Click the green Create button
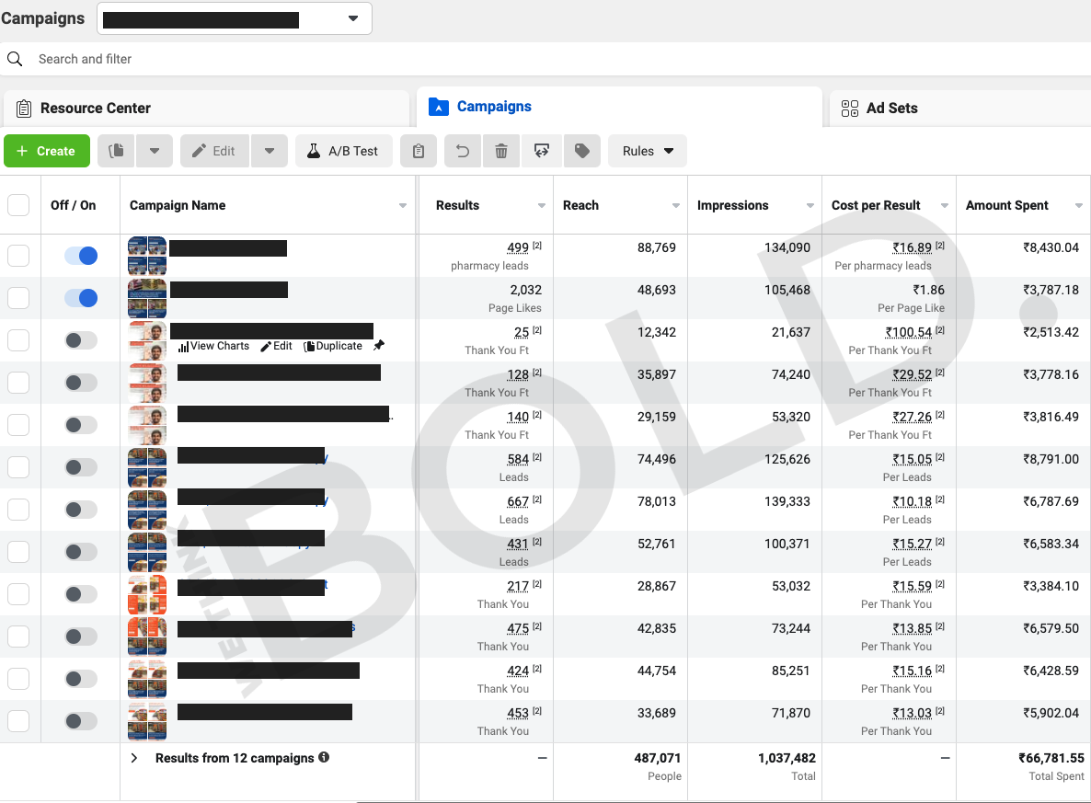The height and width of the screenshot is (803, 1091). 47,151
